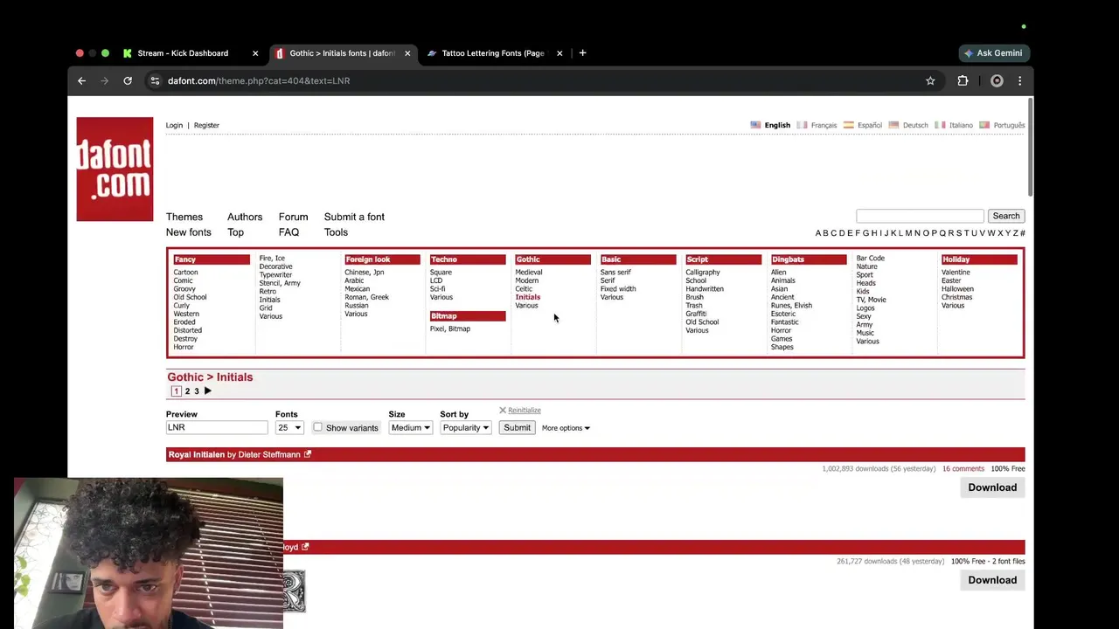The image size is (1119, 629).
Task: Open the Gothic category header
Action: [x=553, y=259]
